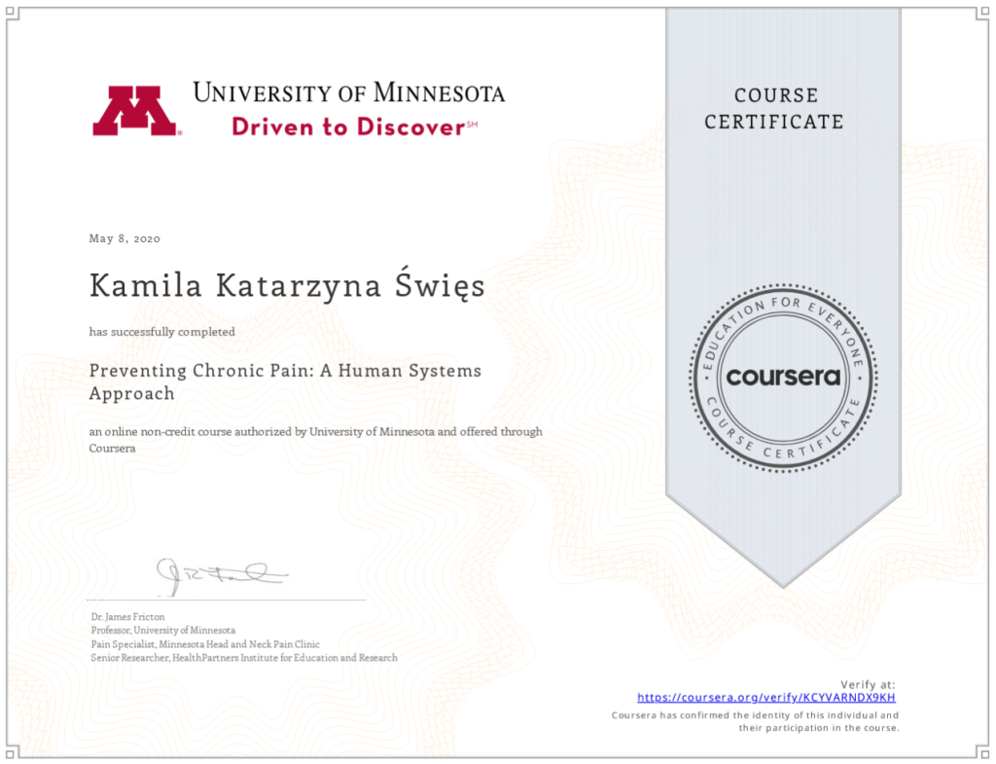Click the "Senior Researcher, HealthPartners Institute" line
This screenshot has height=764, width=996.
(243, 658)
